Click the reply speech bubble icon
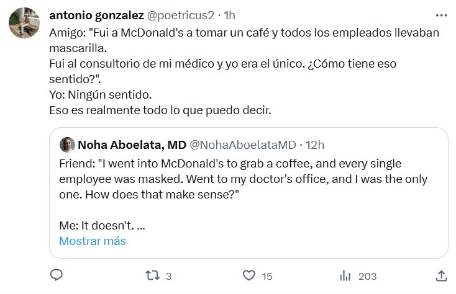The image size is (456, 294). [56, 275]
